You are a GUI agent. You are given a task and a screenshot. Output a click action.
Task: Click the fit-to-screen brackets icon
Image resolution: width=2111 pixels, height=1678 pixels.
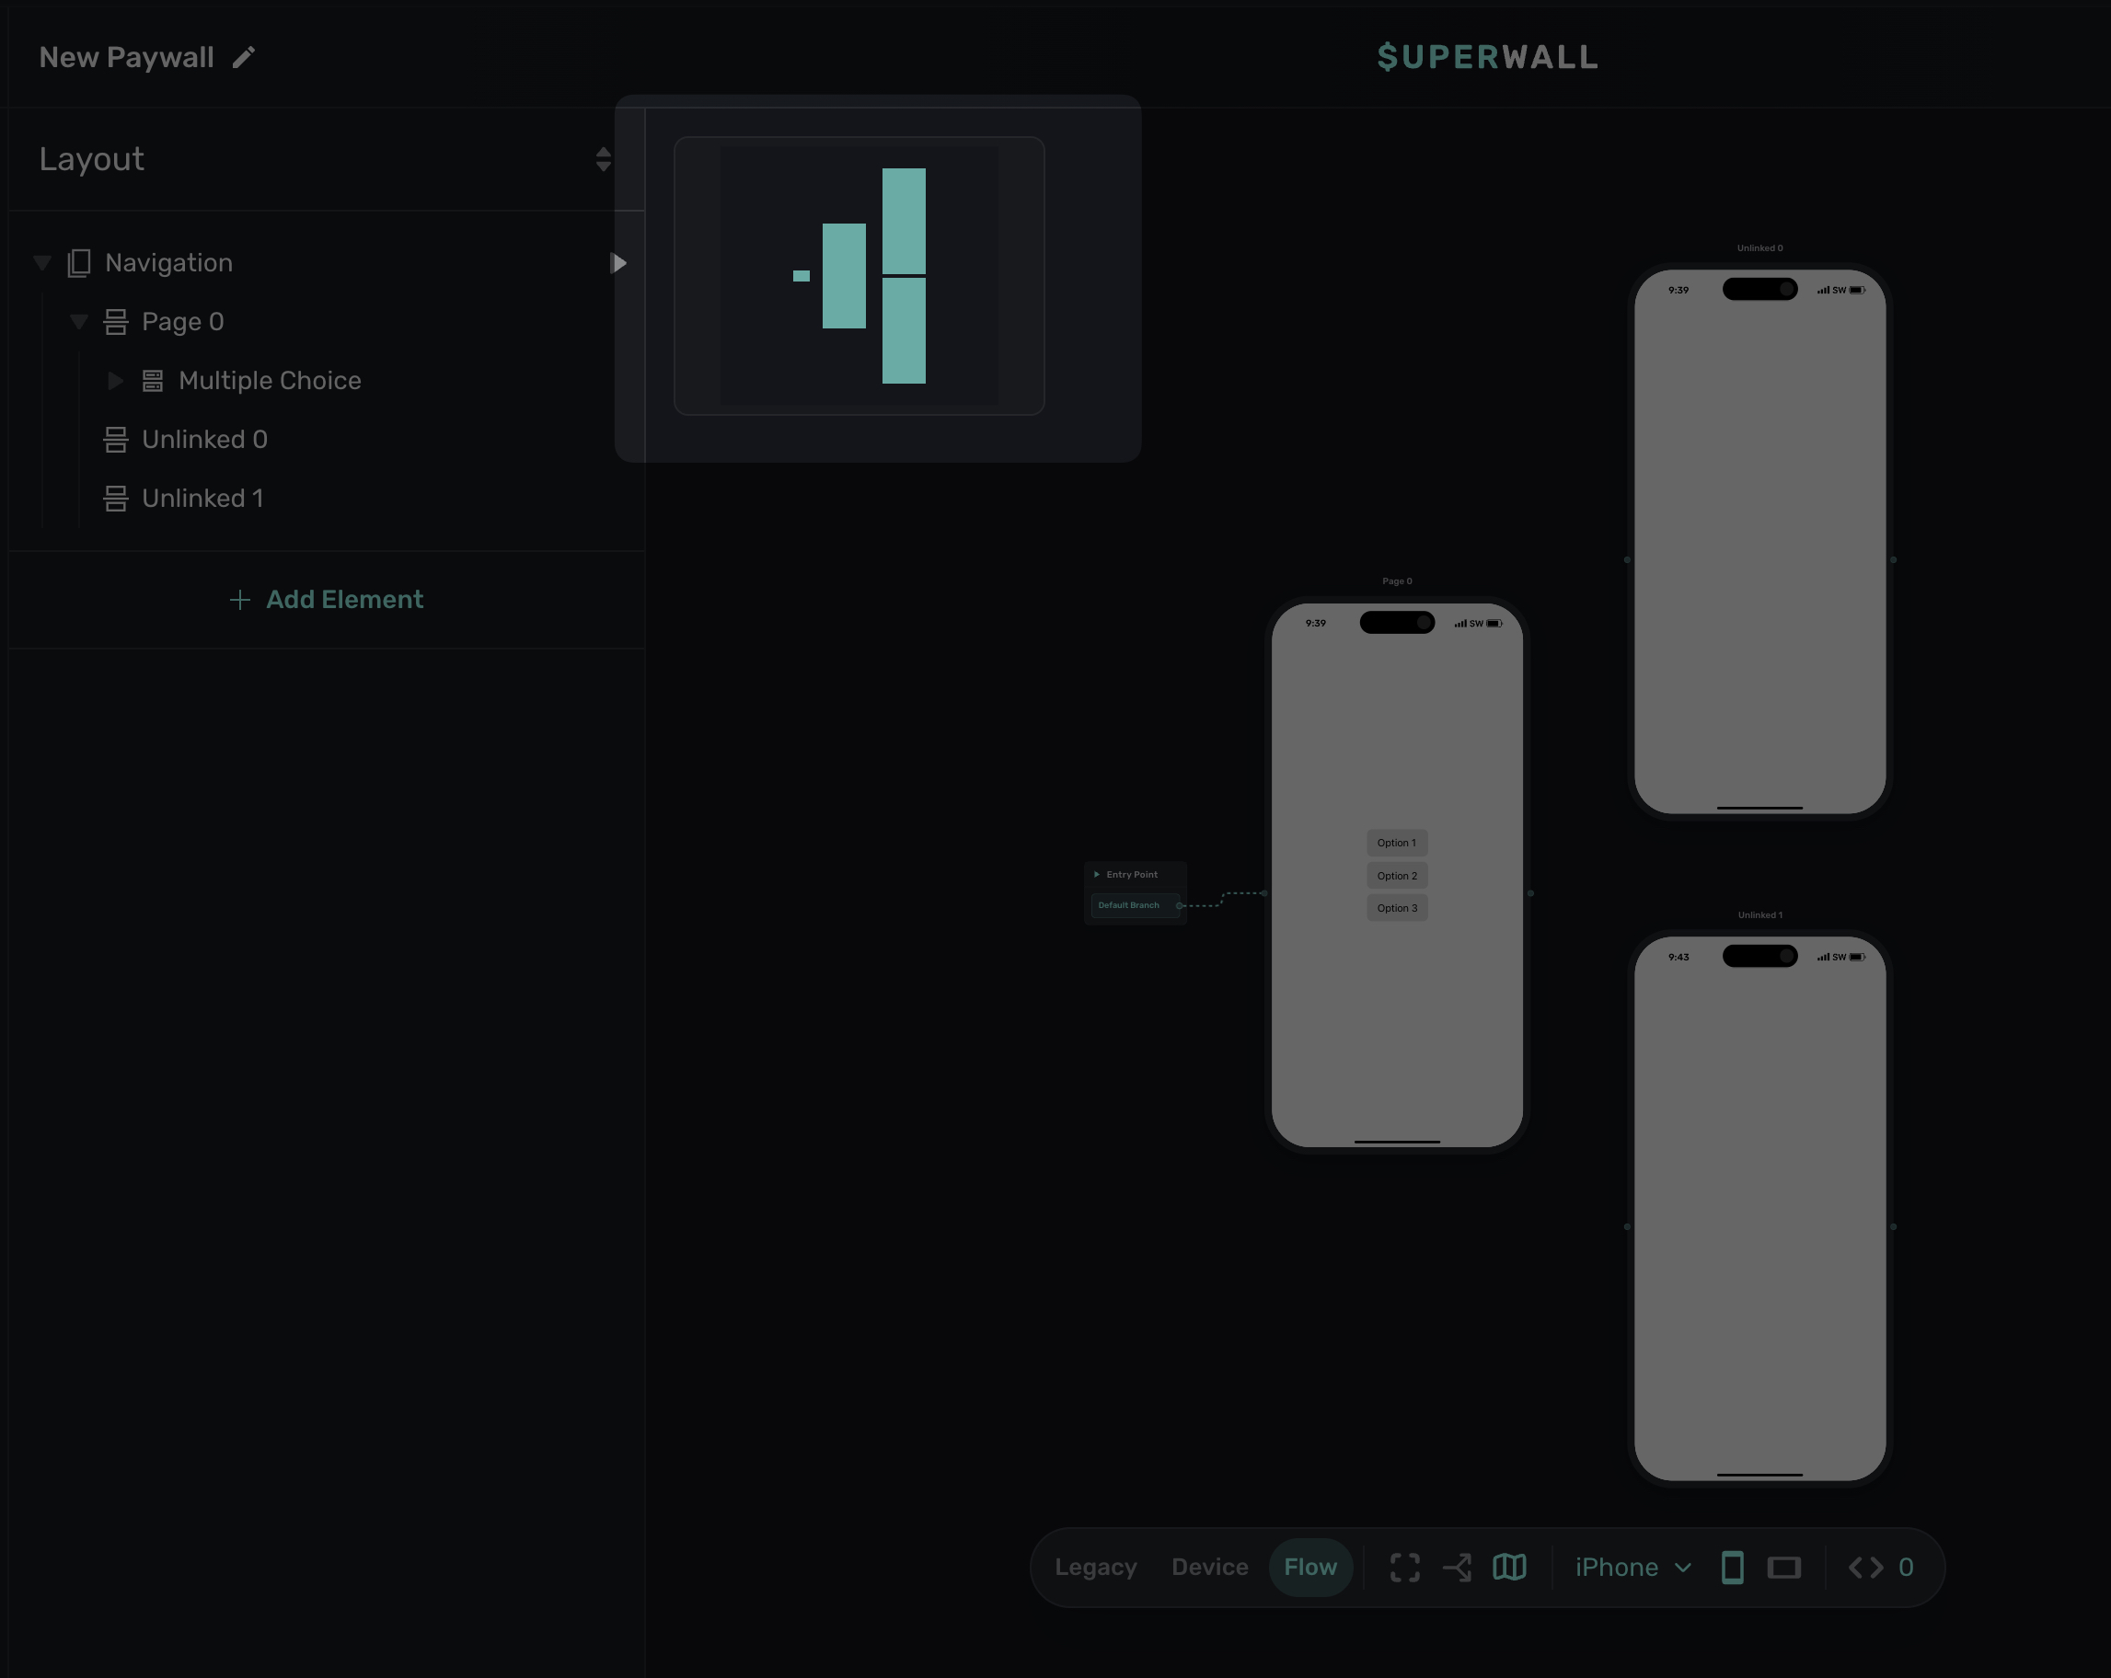tap(1404, 1568)
